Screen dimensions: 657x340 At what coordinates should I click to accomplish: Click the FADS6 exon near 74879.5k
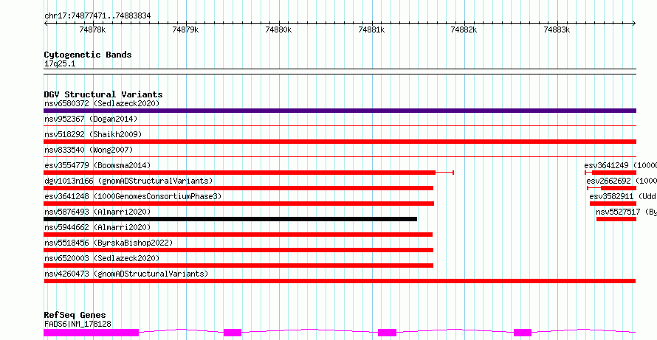[233, 333]
